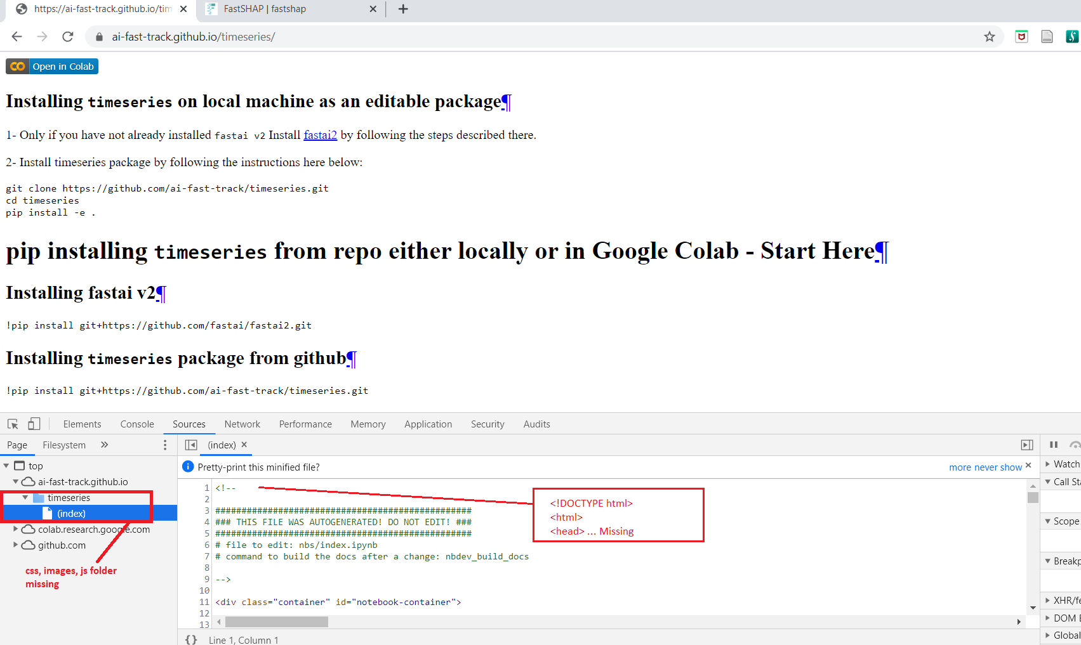Open the Console tab
The width and height of the screenshot is (1081, 645).
click(137, 424)
